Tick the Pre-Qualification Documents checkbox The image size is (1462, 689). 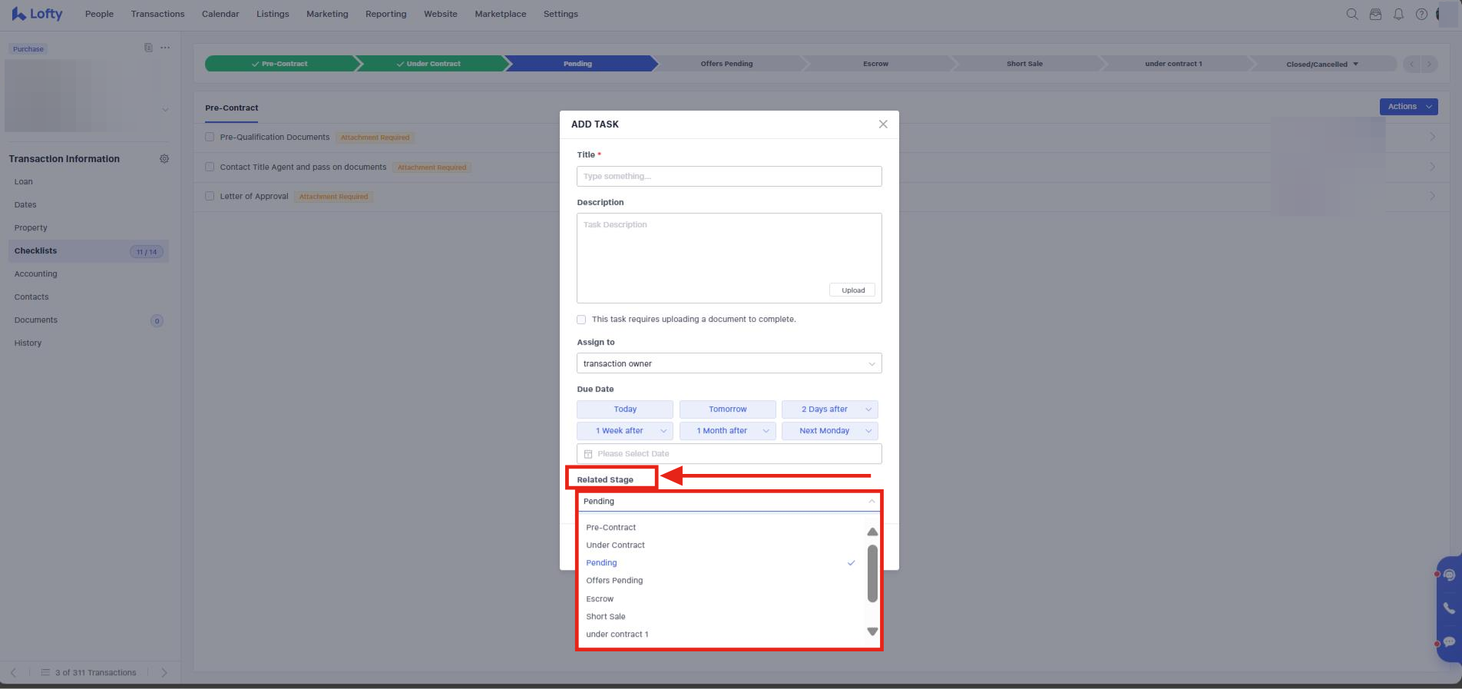pos(210,137)
